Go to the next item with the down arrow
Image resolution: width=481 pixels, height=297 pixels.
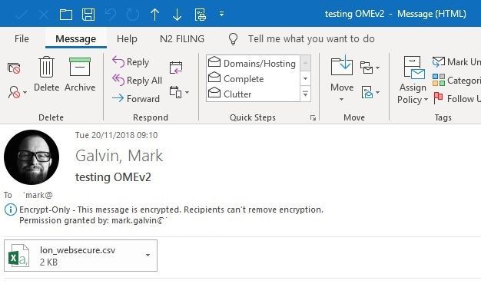(x=177, y=15)
